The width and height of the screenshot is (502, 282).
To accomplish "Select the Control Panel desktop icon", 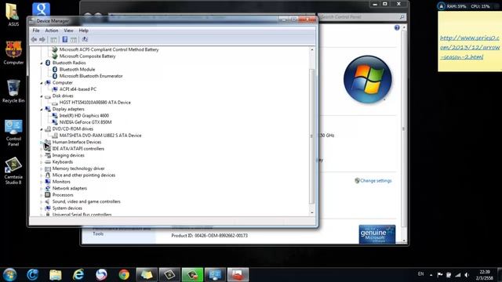I will [x=13, y=132].
